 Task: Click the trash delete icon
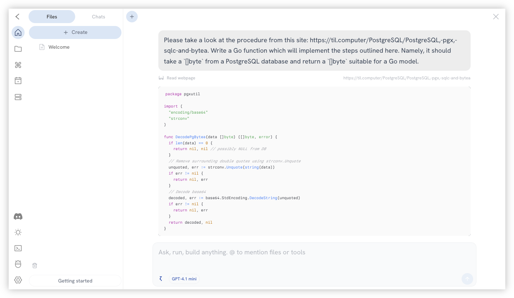35,266
